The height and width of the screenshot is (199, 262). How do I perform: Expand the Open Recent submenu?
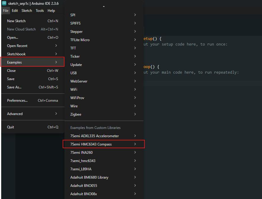click(33, 46)
